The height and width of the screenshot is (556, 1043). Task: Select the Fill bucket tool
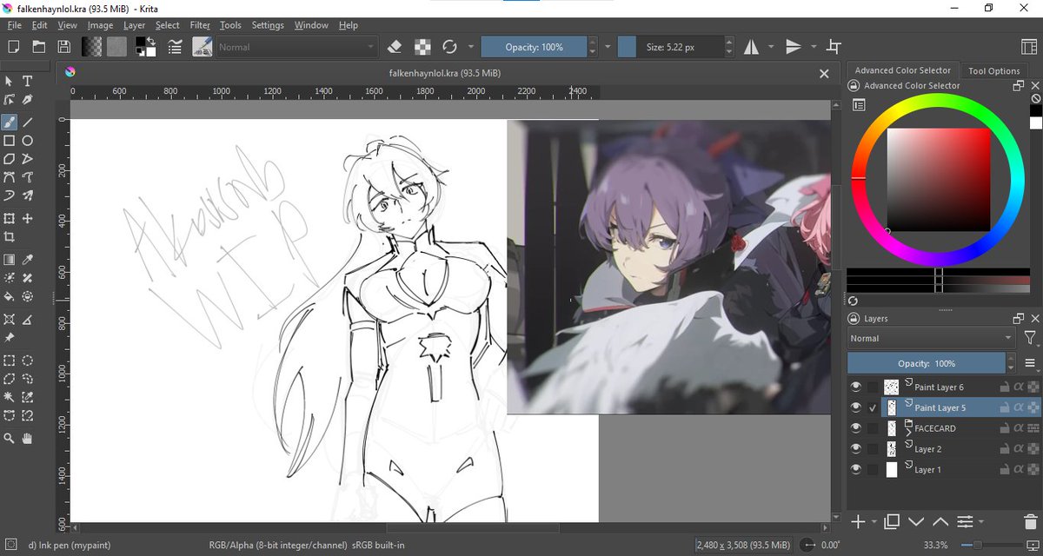tap(10, 297)
